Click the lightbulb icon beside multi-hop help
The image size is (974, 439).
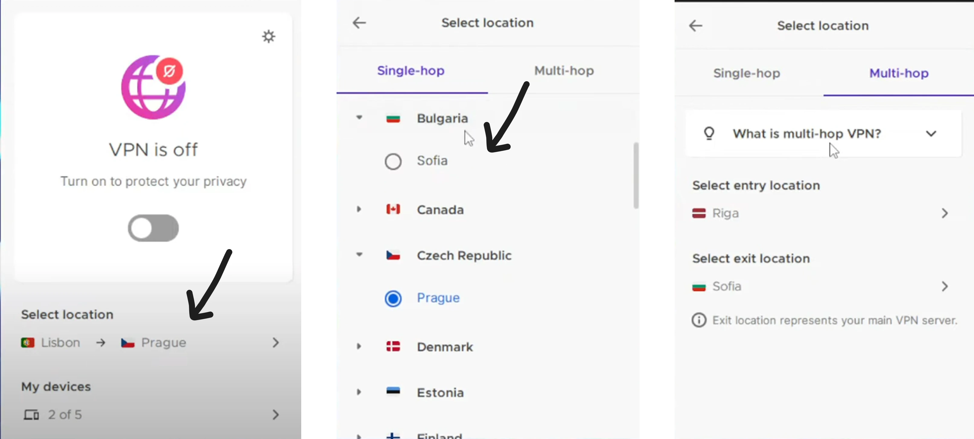click(x=709, y=133)
